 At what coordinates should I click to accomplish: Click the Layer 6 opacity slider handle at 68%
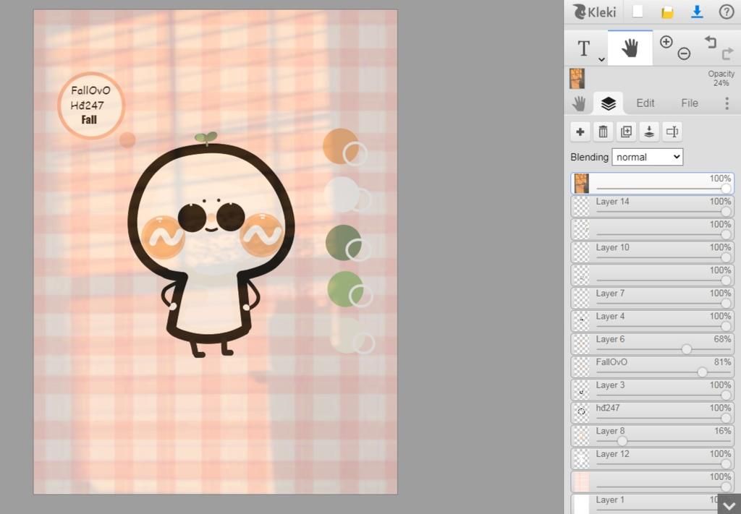(686, 349)
